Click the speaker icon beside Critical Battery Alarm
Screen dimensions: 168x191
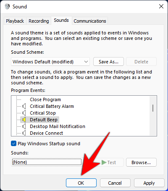(24, 106)
